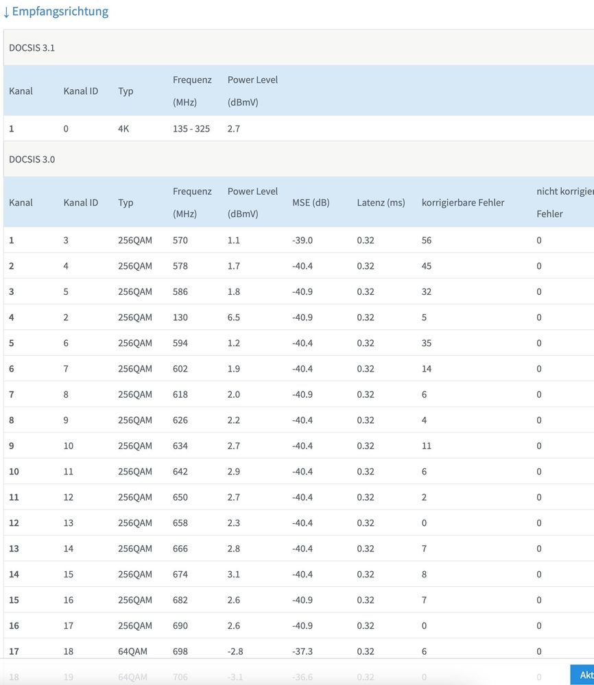Click the -37.3 MSE value

(x=302, y=651)
